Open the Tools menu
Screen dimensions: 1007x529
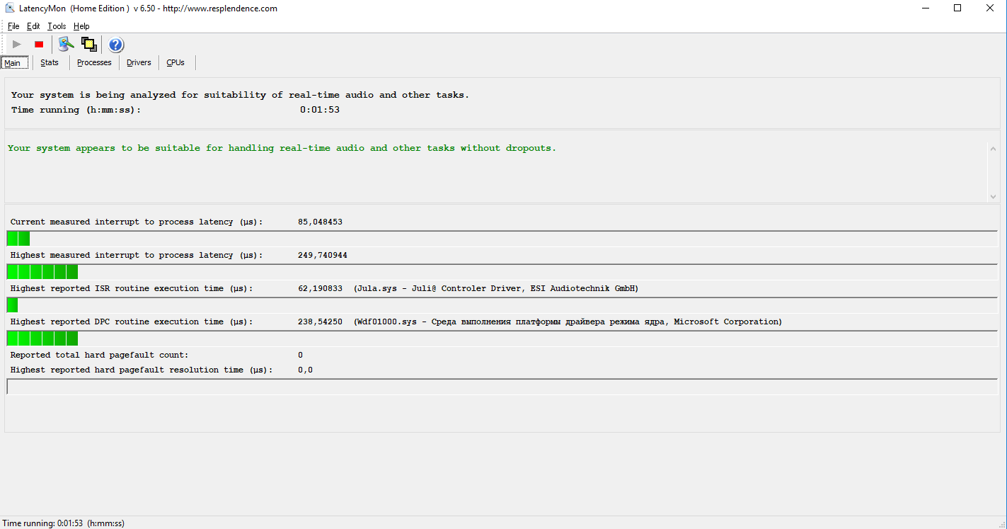pos(57,26)
